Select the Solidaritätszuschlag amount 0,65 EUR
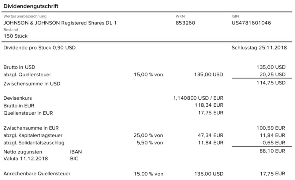The image size is (295, 180). (x=274, y=143)
